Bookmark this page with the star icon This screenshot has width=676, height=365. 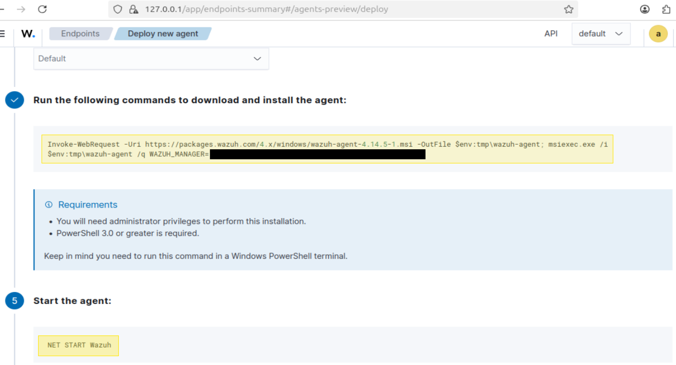click(x=568, y=9)
